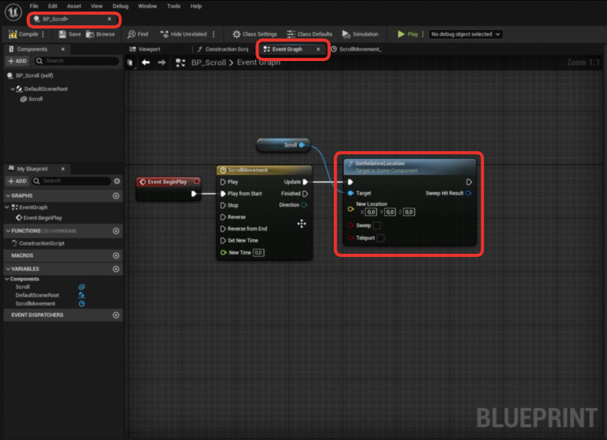The width and height of the screenshot is (607, 440).
Task: Open the Help menu
Action: [196, 6]
